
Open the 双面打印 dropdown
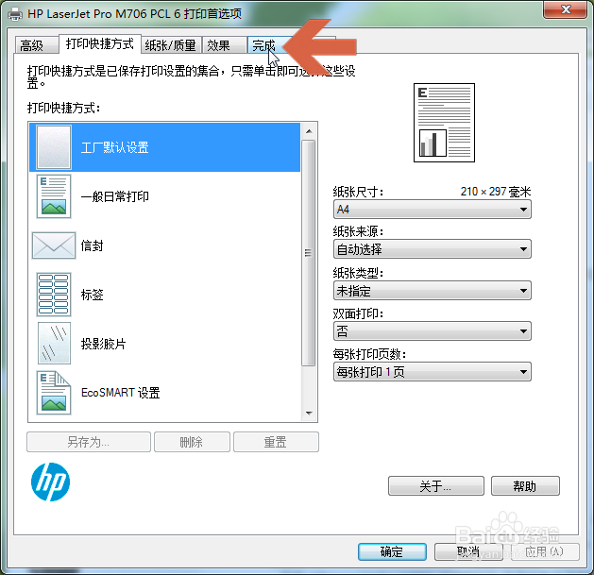pos(433,331)
